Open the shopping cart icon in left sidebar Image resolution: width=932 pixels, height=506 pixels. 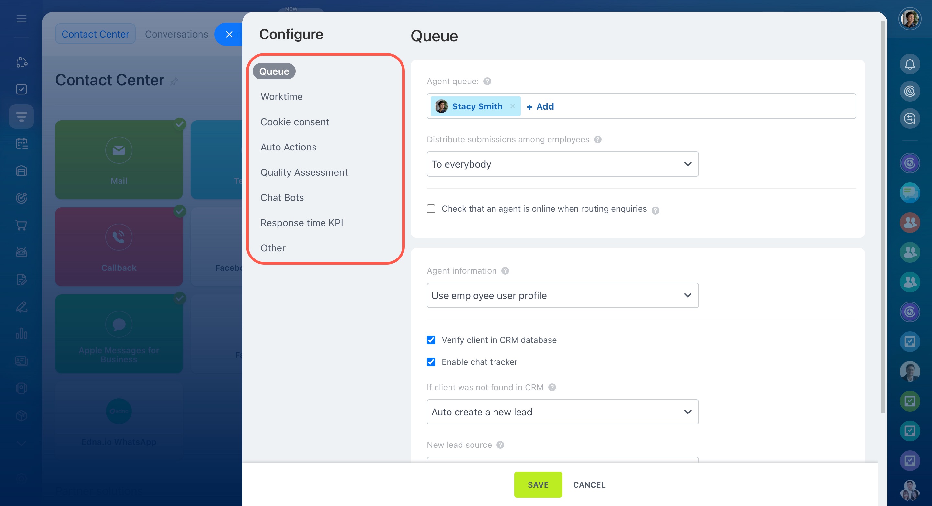coord(21,225)
